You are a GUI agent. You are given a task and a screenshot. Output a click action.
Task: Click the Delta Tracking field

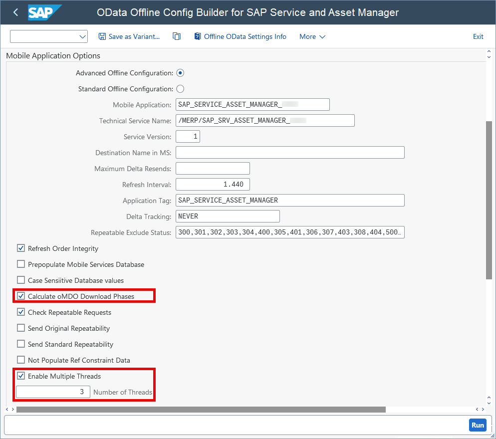pyautogui.click(x=228, y=217)
